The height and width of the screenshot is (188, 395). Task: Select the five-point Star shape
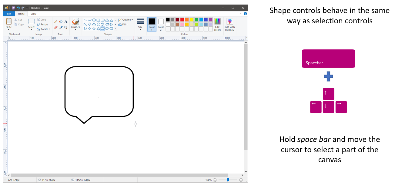(x=94, y=29)
